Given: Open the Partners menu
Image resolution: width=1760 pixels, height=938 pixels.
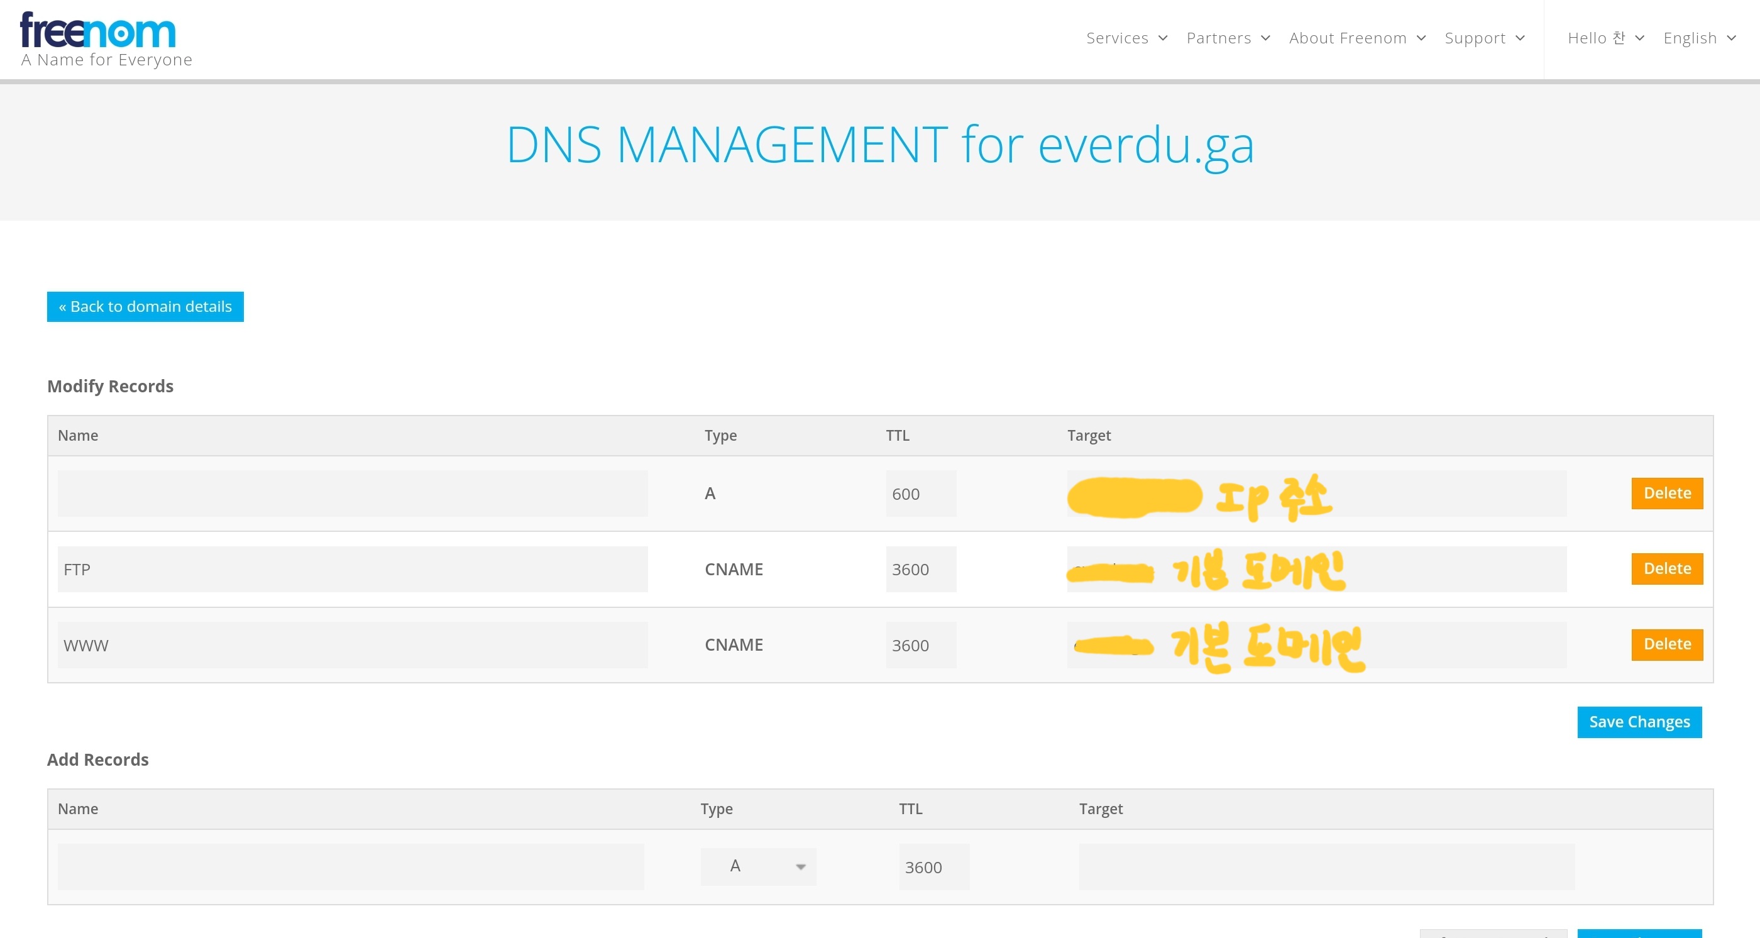Looking at the screenshot, I should coord(1228,38).
